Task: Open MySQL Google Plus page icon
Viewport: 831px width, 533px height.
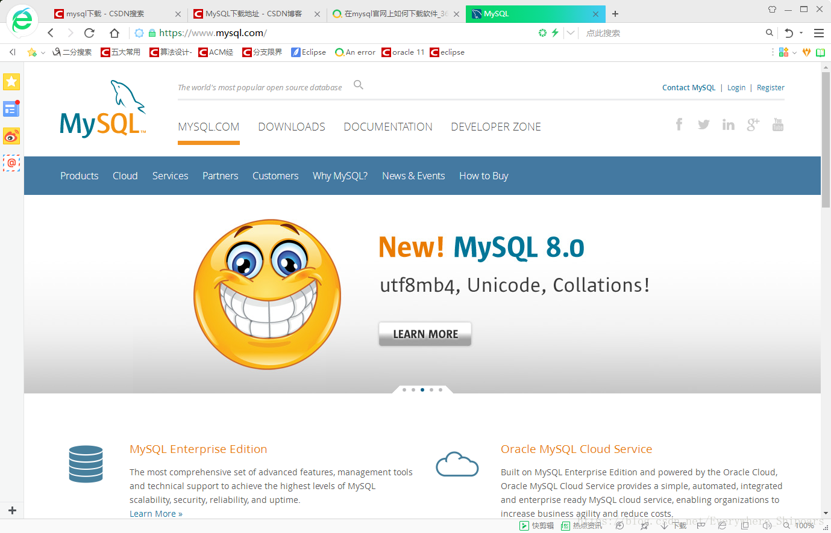Action: coord(753,125)
